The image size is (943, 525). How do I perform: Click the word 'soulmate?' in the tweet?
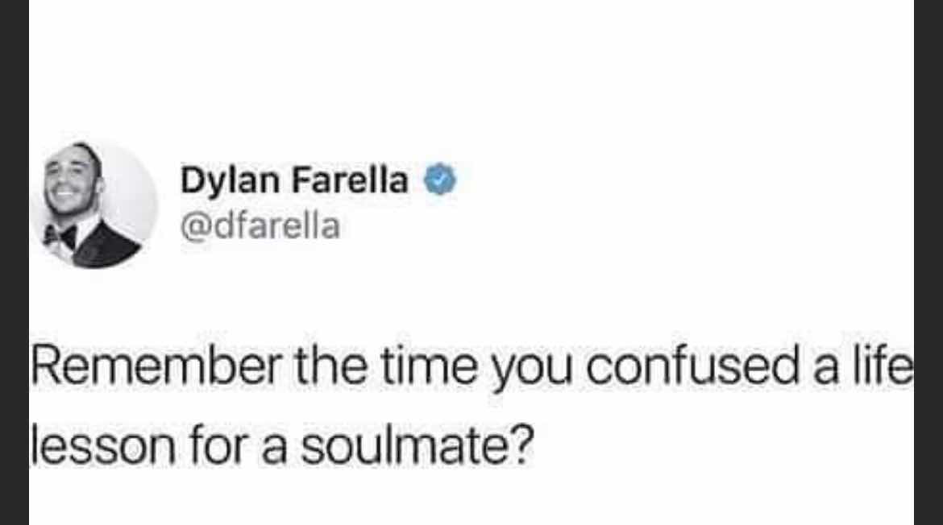pos(417,446)
